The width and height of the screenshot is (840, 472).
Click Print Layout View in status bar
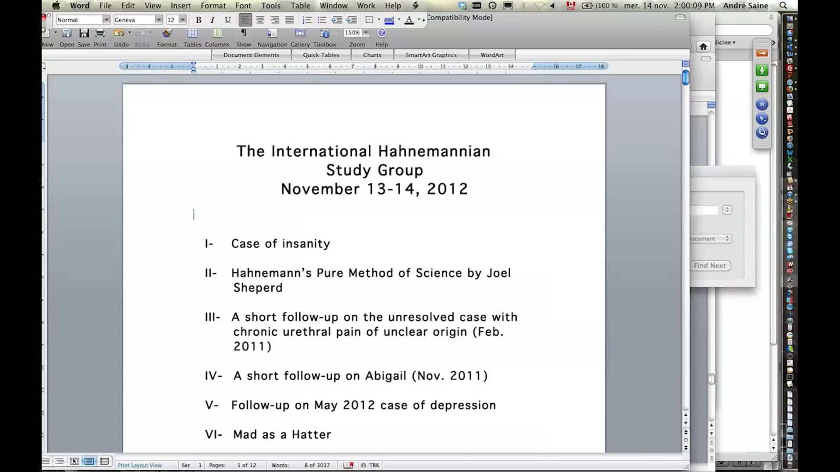point(139,465)
